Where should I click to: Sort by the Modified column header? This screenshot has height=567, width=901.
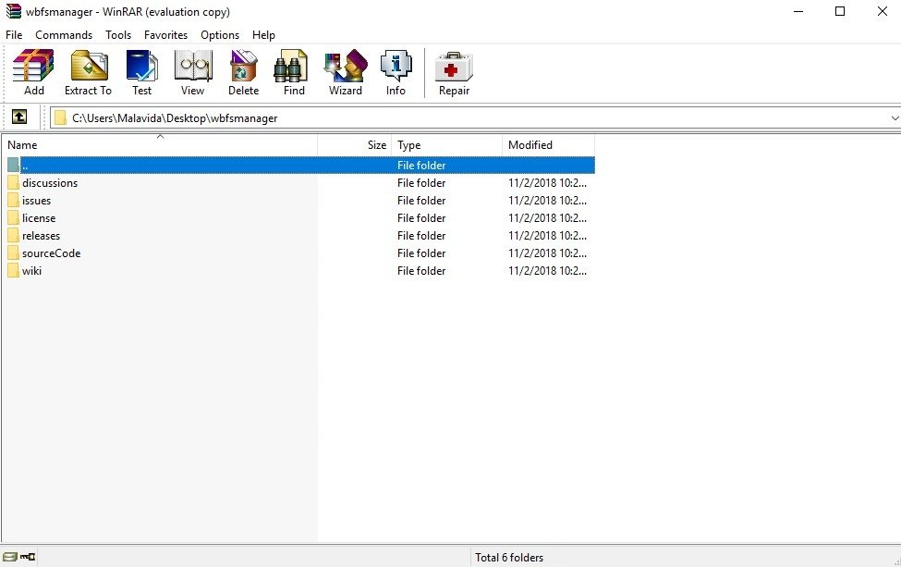click(x=548, y=145)
